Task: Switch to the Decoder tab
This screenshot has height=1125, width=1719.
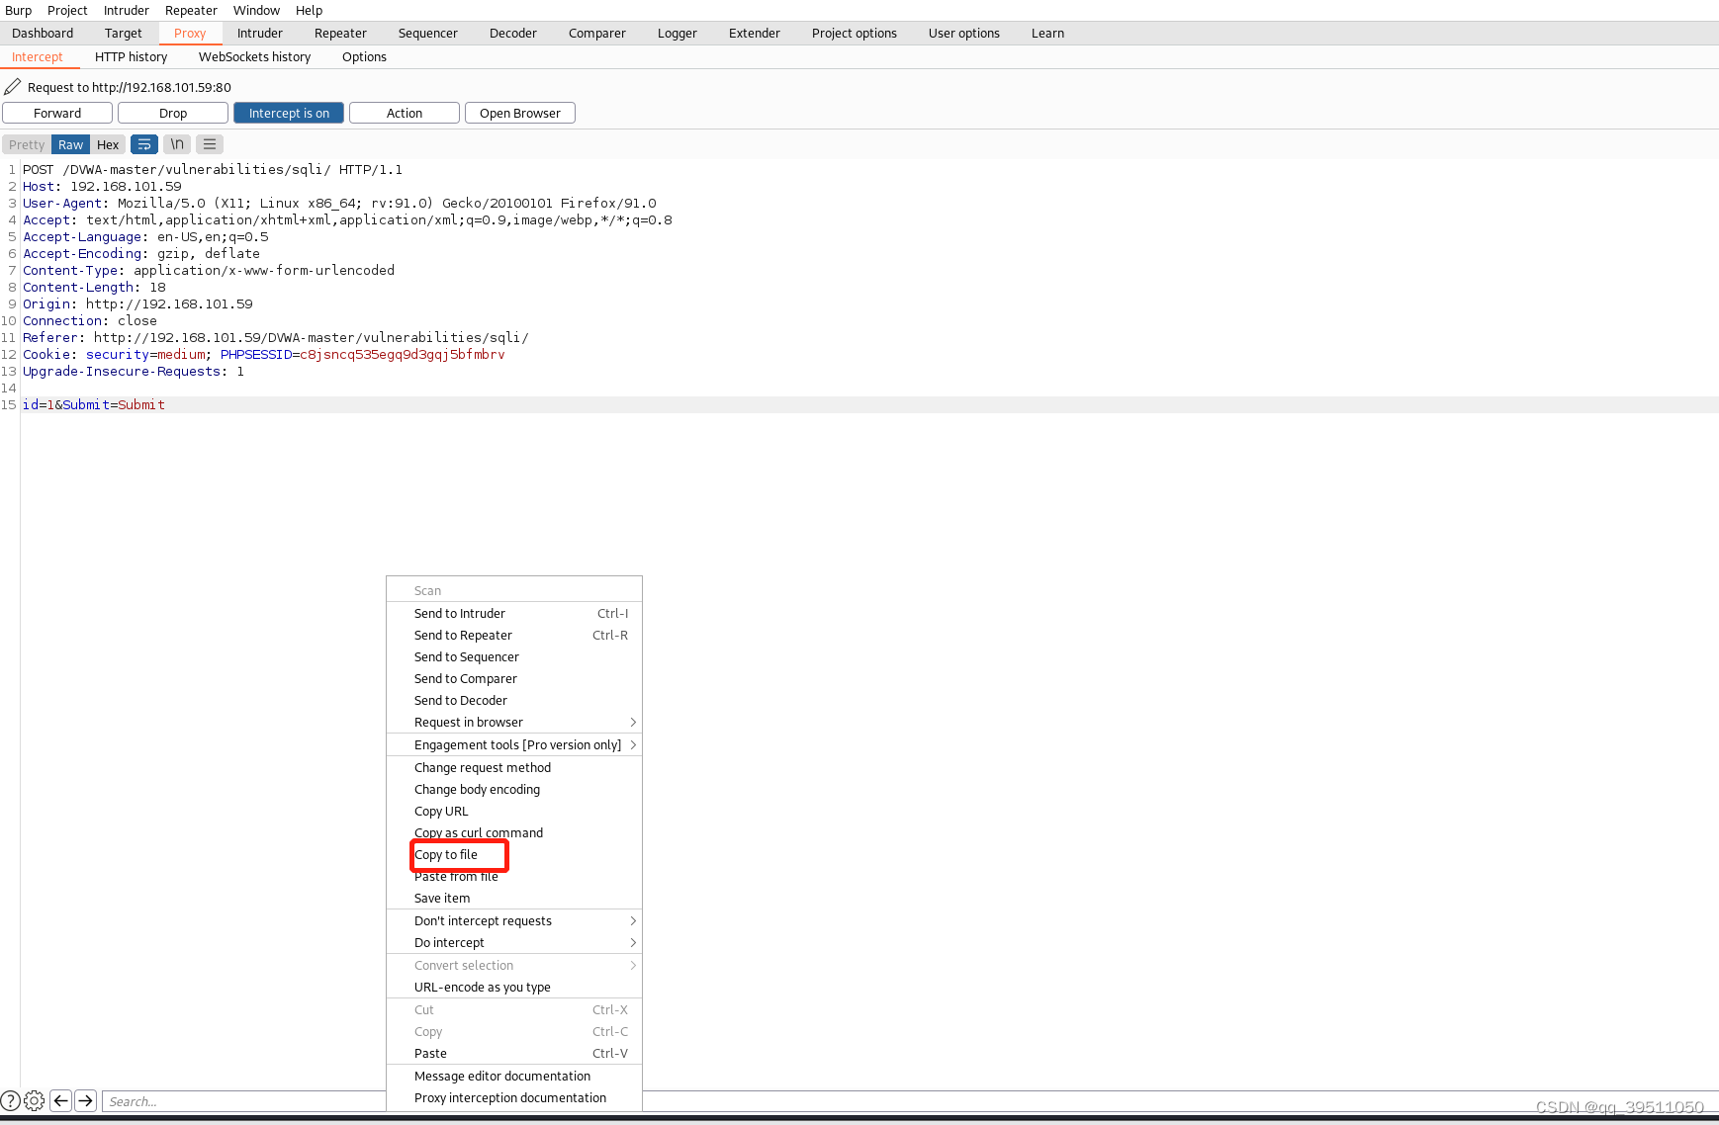Action: coord(513,33)
